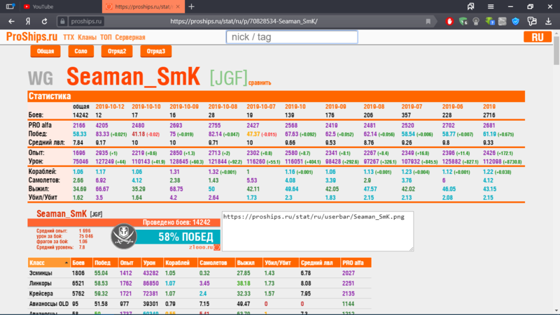The image size is (560, 315).
Task: Sort table by Выжил column header
Action: pyautogui.click(x=249, y=263)
